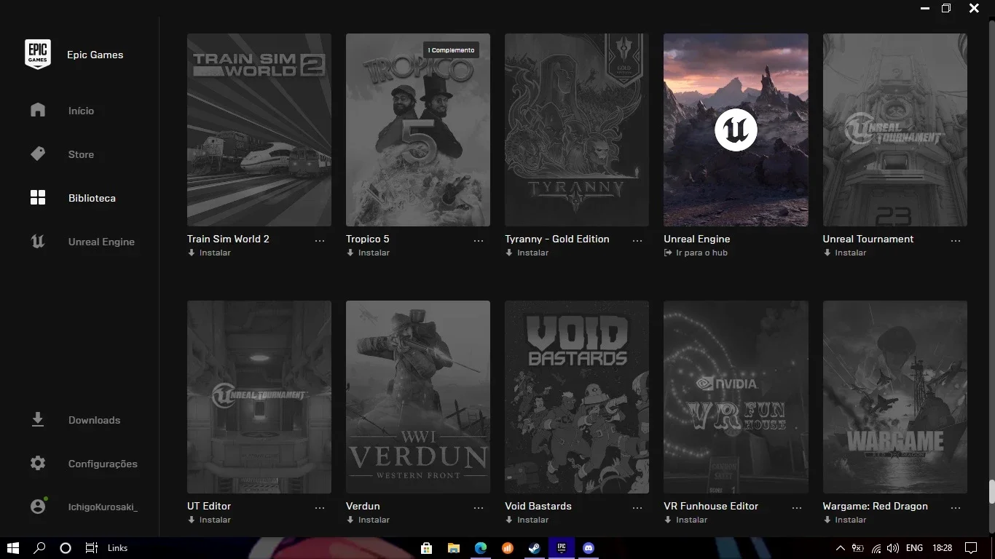The image size is (995, 559).
Task: Click Epic Games Launcher taskbar icon
Action: click(x=562, y=548)
